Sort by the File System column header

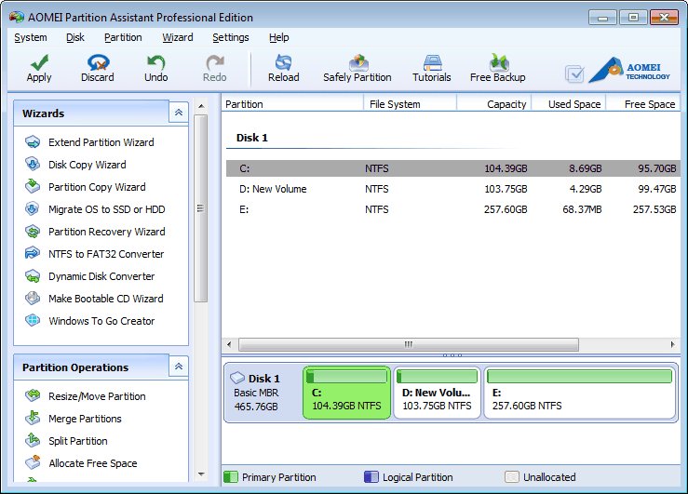point(411,104)
